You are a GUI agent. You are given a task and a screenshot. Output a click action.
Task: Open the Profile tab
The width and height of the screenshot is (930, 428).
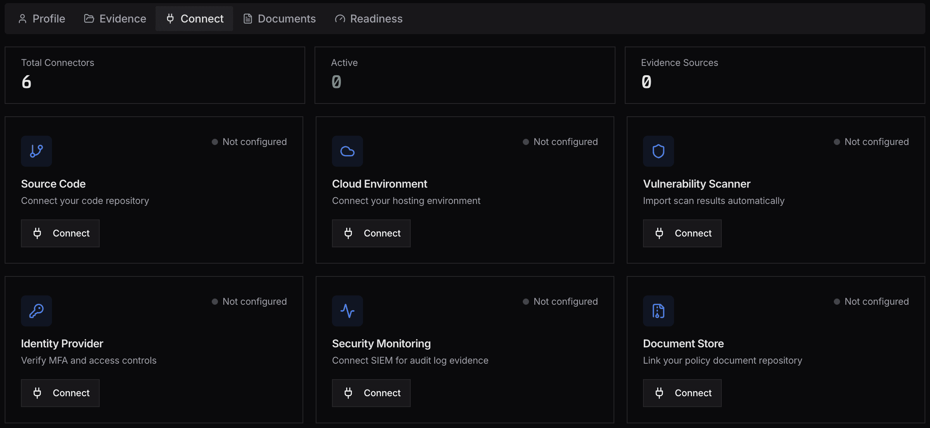click(41, 19)
